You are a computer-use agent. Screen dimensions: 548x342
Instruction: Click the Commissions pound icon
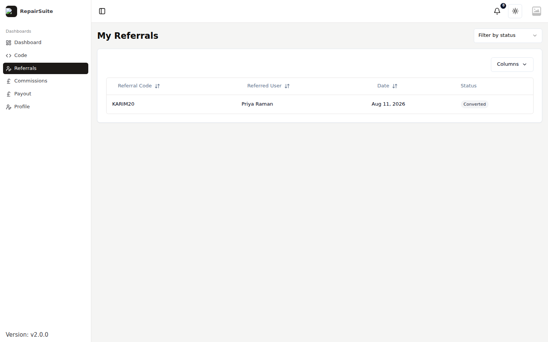coord(8,81)
